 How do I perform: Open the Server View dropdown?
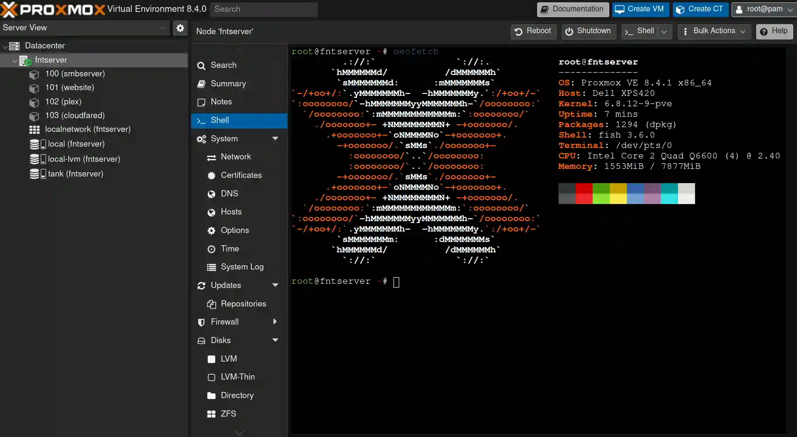[163, 28]
